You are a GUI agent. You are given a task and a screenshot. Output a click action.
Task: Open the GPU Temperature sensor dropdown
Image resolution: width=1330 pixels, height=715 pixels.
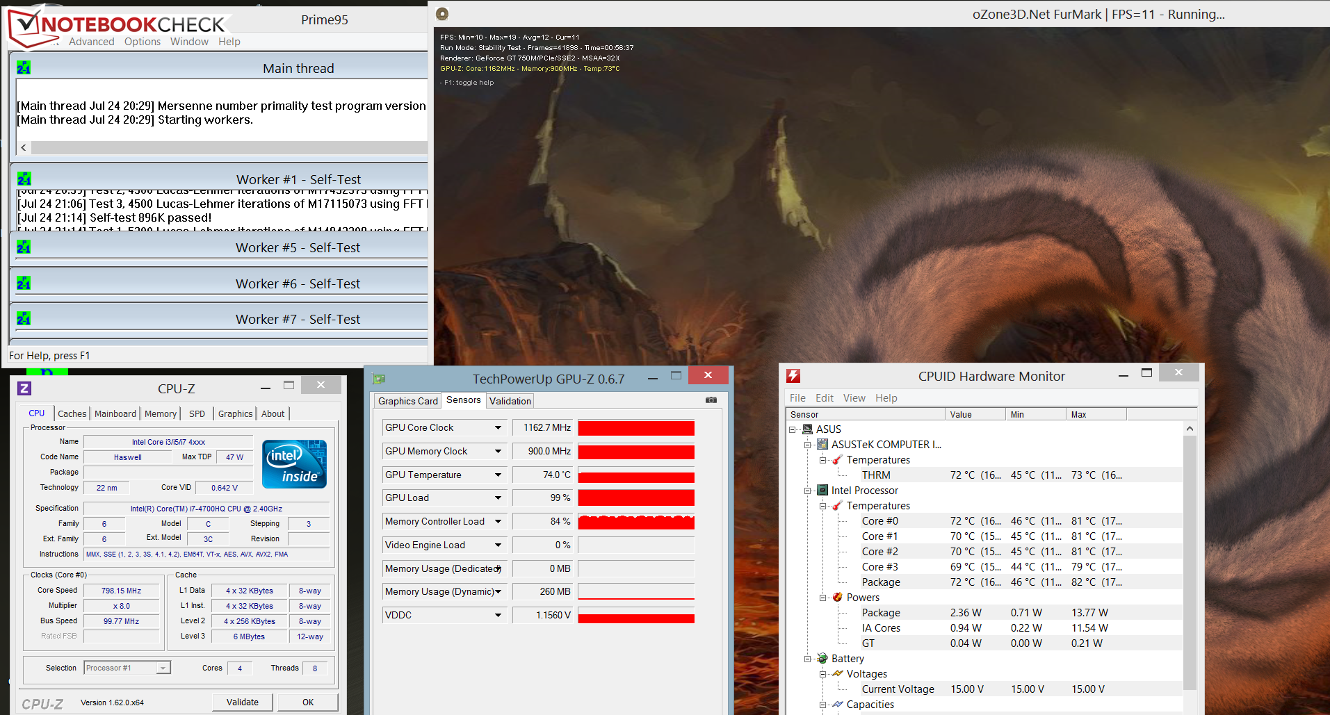point(498,475)
